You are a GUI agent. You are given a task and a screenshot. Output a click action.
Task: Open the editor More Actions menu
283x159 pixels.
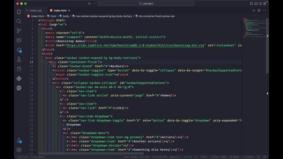tap(264, 11)
